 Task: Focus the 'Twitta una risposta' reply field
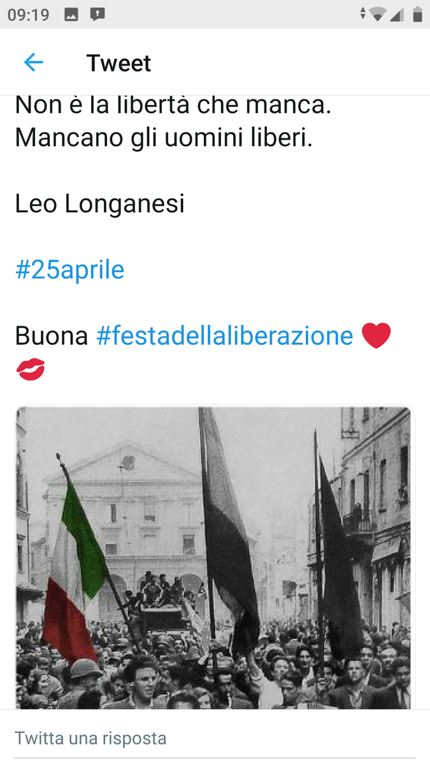pyautogui.click(x=215, y=738)
